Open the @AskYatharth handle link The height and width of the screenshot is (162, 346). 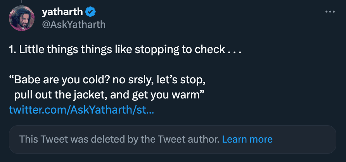coord(73,24)
